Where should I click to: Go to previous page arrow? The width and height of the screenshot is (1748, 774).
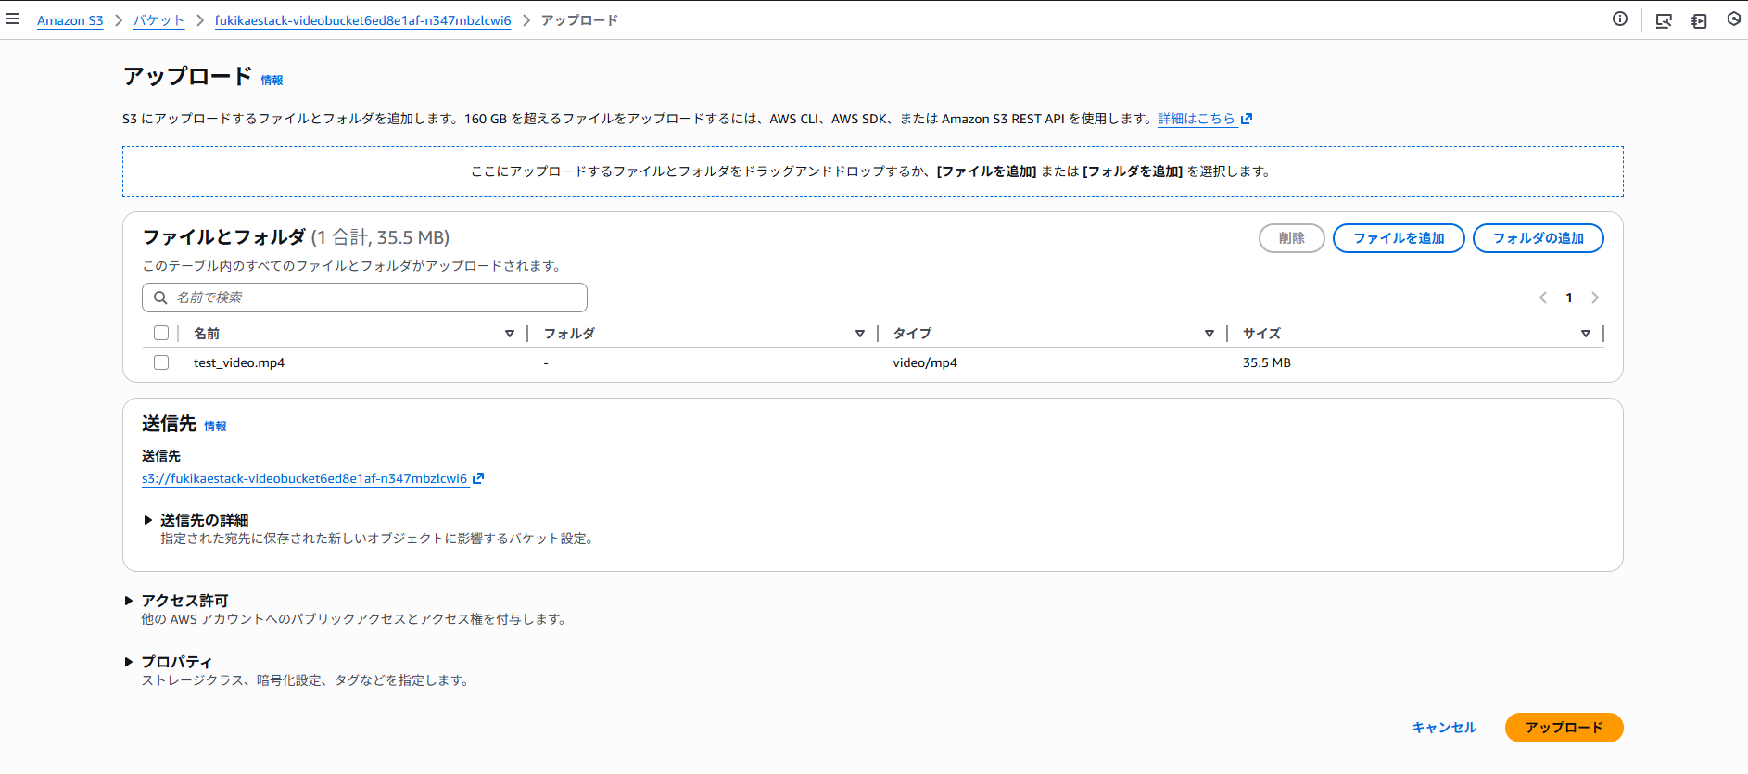tap(1543, 298)
